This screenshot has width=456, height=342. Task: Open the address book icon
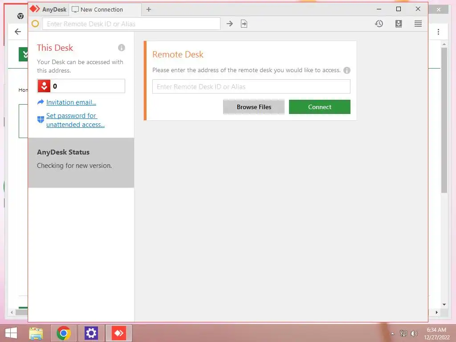[x=399, y=24]
